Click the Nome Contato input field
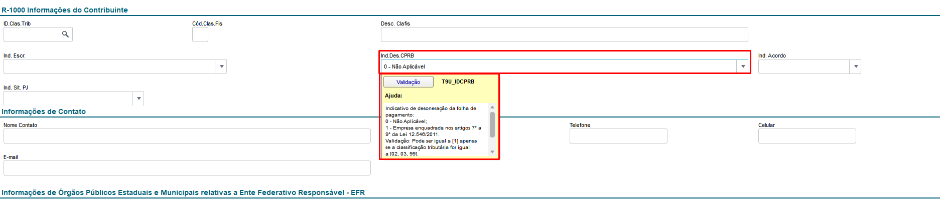Image resolution: width=940 pixels, height=201 pixels. (187, 136)
